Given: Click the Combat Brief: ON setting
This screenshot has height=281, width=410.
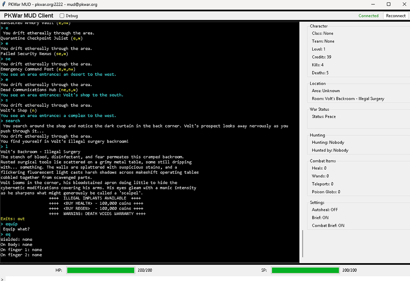Looking at the screenshot, I should 328,226.
